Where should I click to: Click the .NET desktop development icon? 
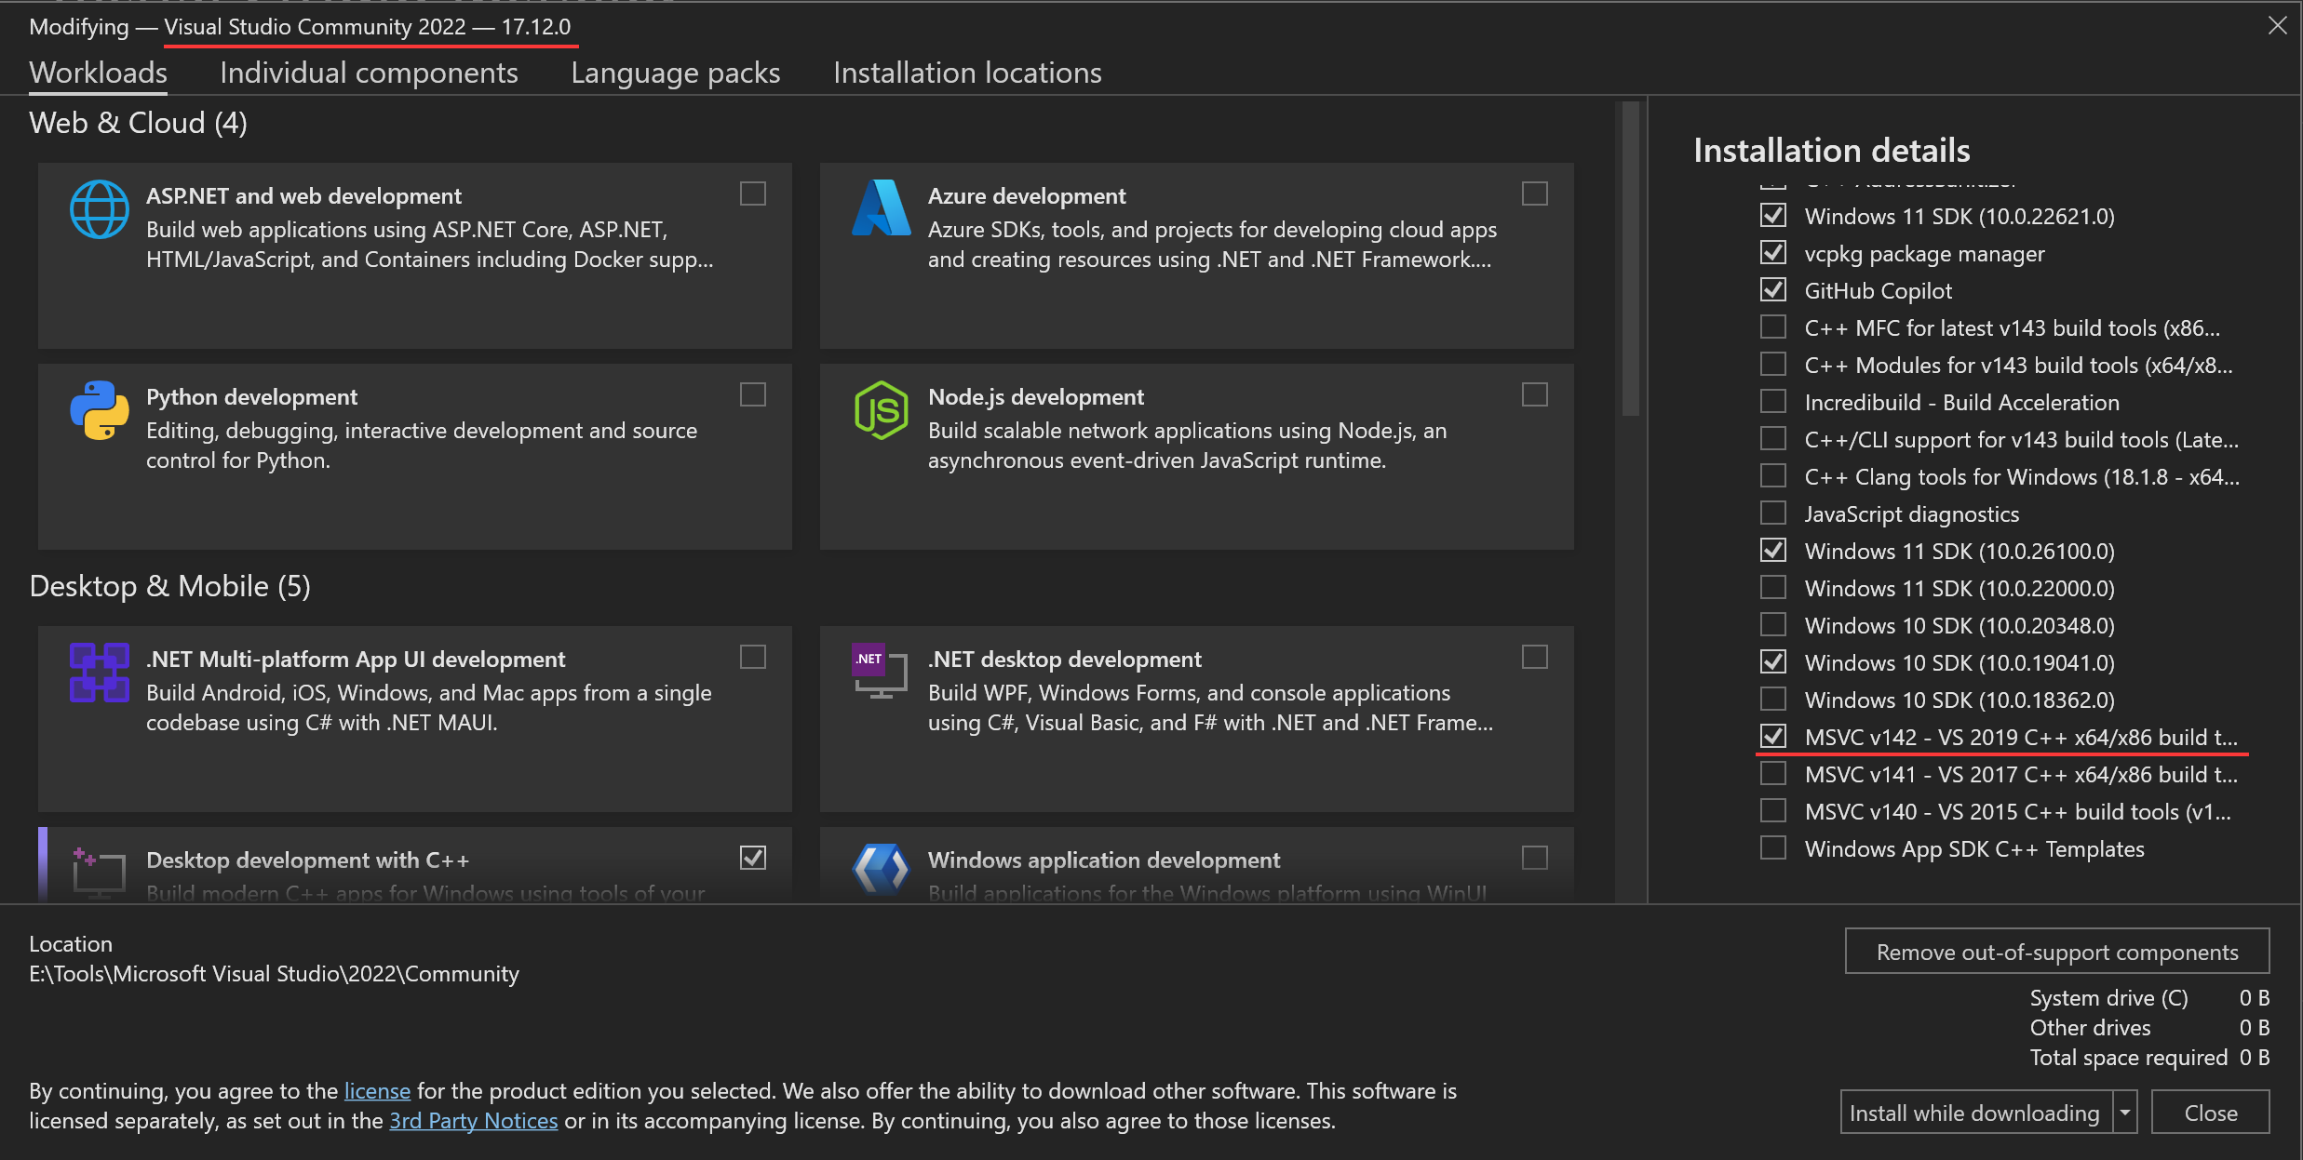click(x=880, y=672)
